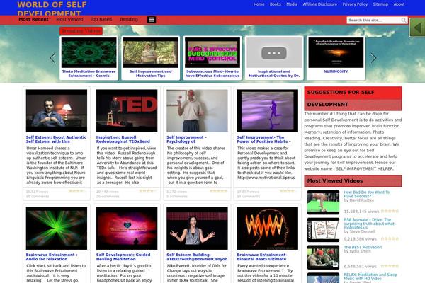Click the green left-arrow side tab

click(417, 28)
